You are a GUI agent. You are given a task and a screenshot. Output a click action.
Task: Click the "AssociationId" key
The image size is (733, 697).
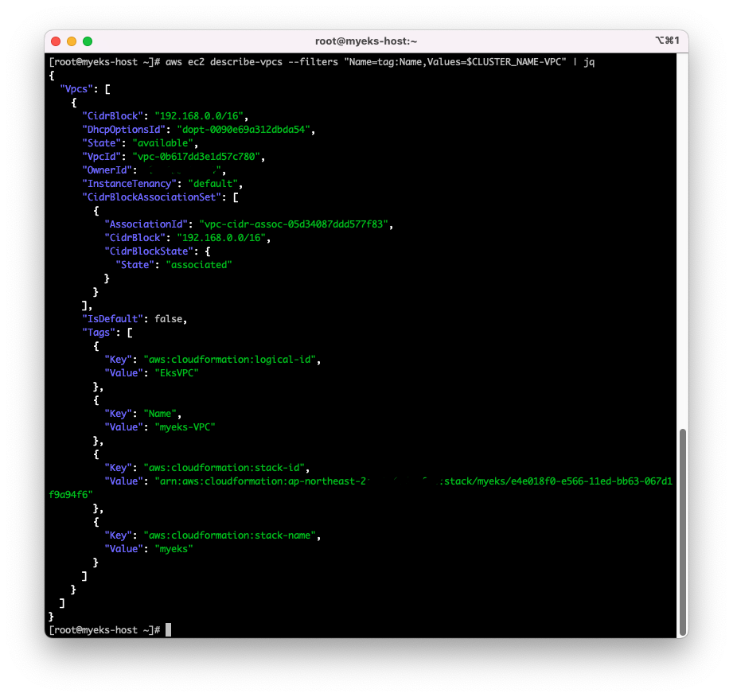(x=146, y=224)
